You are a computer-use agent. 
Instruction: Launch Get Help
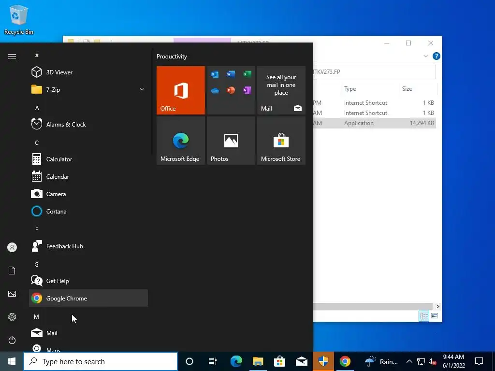tap(88, 281)
